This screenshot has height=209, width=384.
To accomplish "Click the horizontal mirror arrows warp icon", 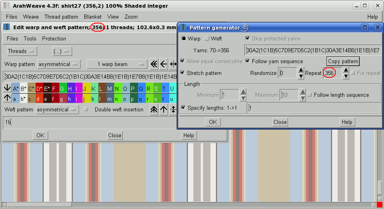I will pos(173,64).
